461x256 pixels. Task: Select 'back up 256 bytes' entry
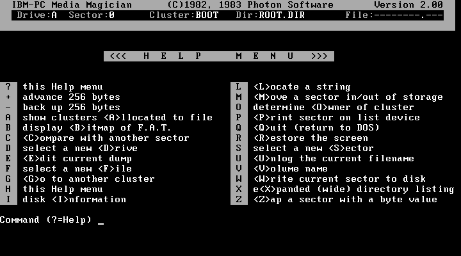pyautogui.click(x=72, y=108)
